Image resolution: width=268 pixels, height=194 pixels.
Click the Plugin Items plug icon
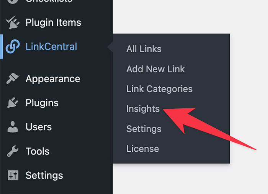point(13,23)
